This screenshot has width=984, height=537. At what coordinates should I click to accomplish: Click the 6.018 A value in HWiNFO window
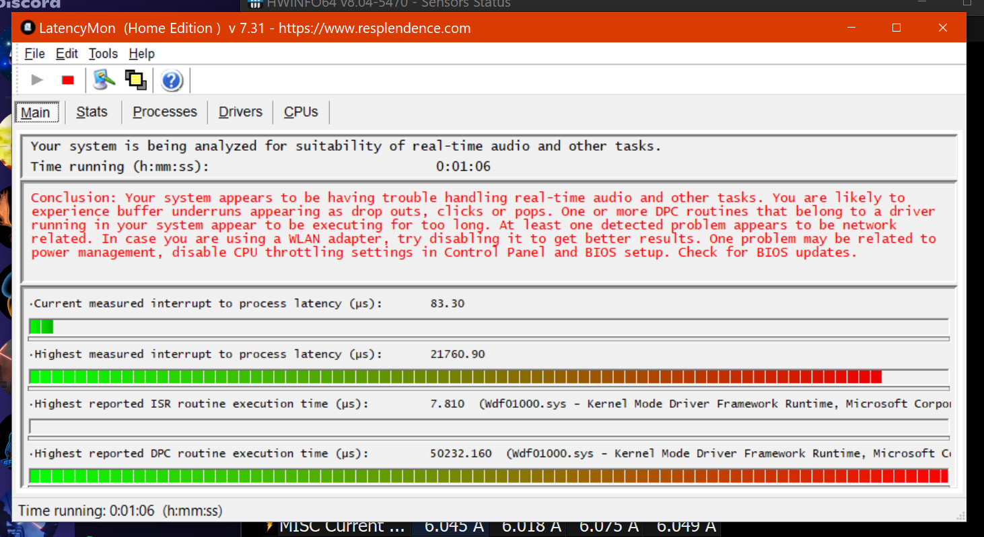click(532, 526)
